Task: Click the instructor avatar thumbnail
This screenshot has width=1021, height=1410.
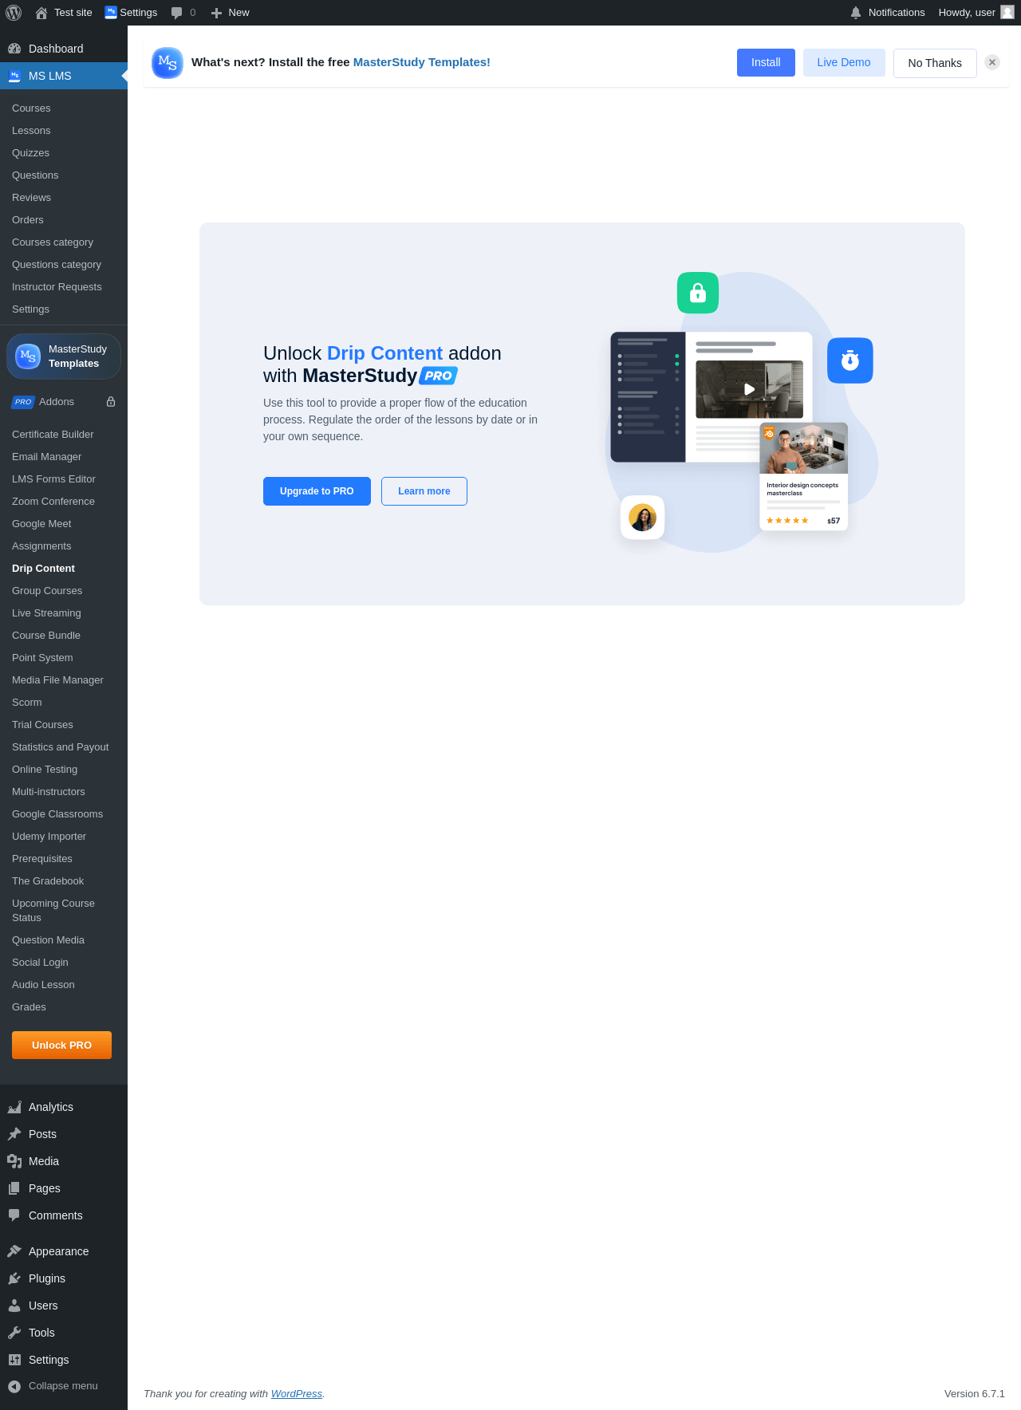Action: pyautogui.click(x=643, y=518)
